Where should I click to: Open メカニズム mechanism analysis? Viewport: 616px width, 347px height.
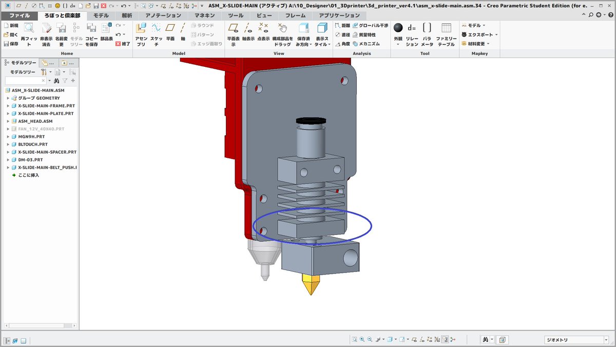click(x=366, y=44)
